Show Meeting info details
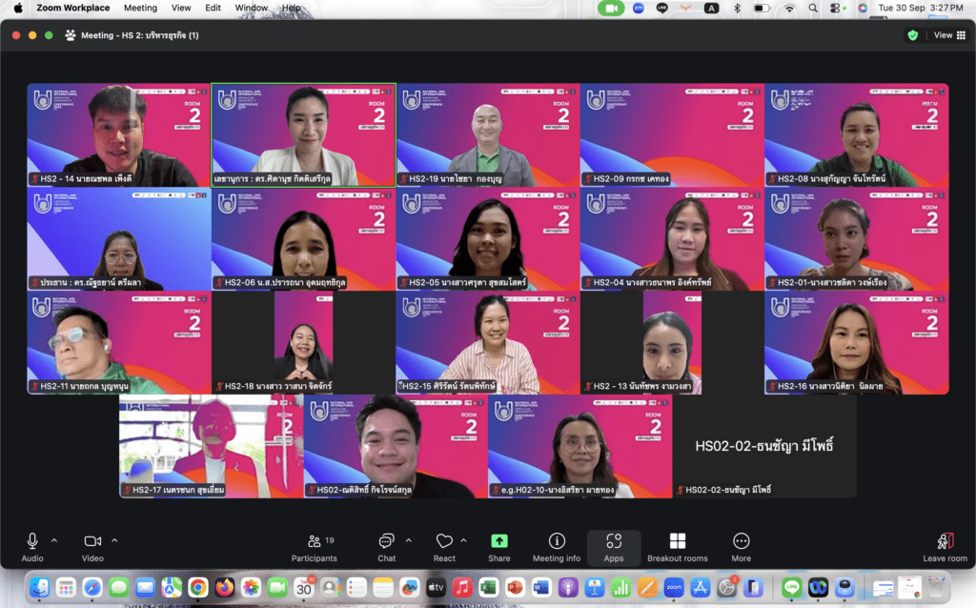Image resolution: width=976 pixels, height=608 pixels. [x=557, y=545]
